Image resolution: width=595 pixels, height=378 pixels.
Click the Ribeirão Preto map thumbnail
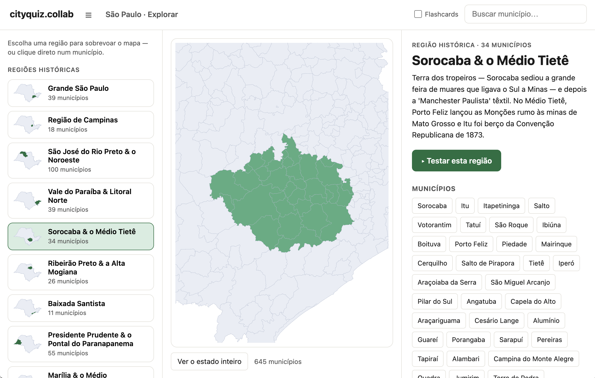[x=28, y=272]
